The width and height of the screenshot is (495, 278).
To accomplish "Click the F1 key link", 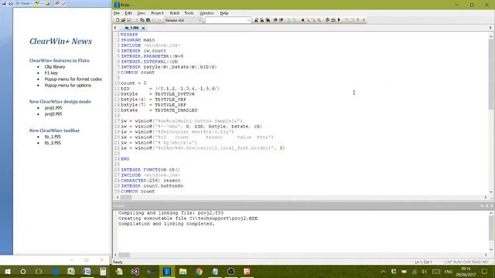I will tap(51, 73).
